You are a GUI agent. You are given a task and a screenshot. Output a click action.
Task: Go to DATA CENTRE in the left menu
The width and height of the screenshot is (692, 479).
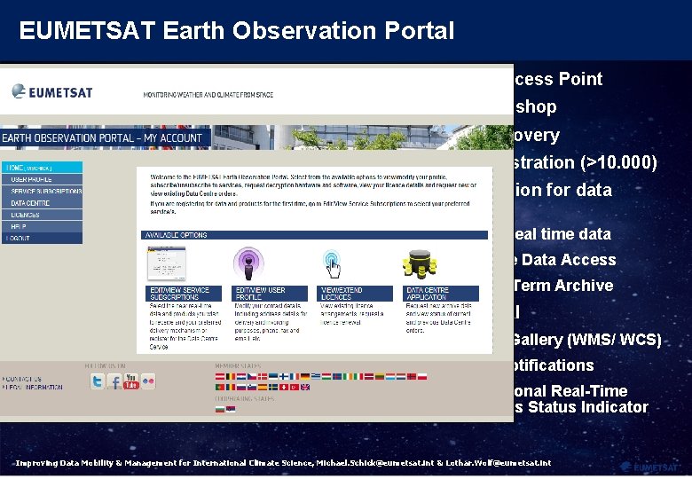coord(42,203)
